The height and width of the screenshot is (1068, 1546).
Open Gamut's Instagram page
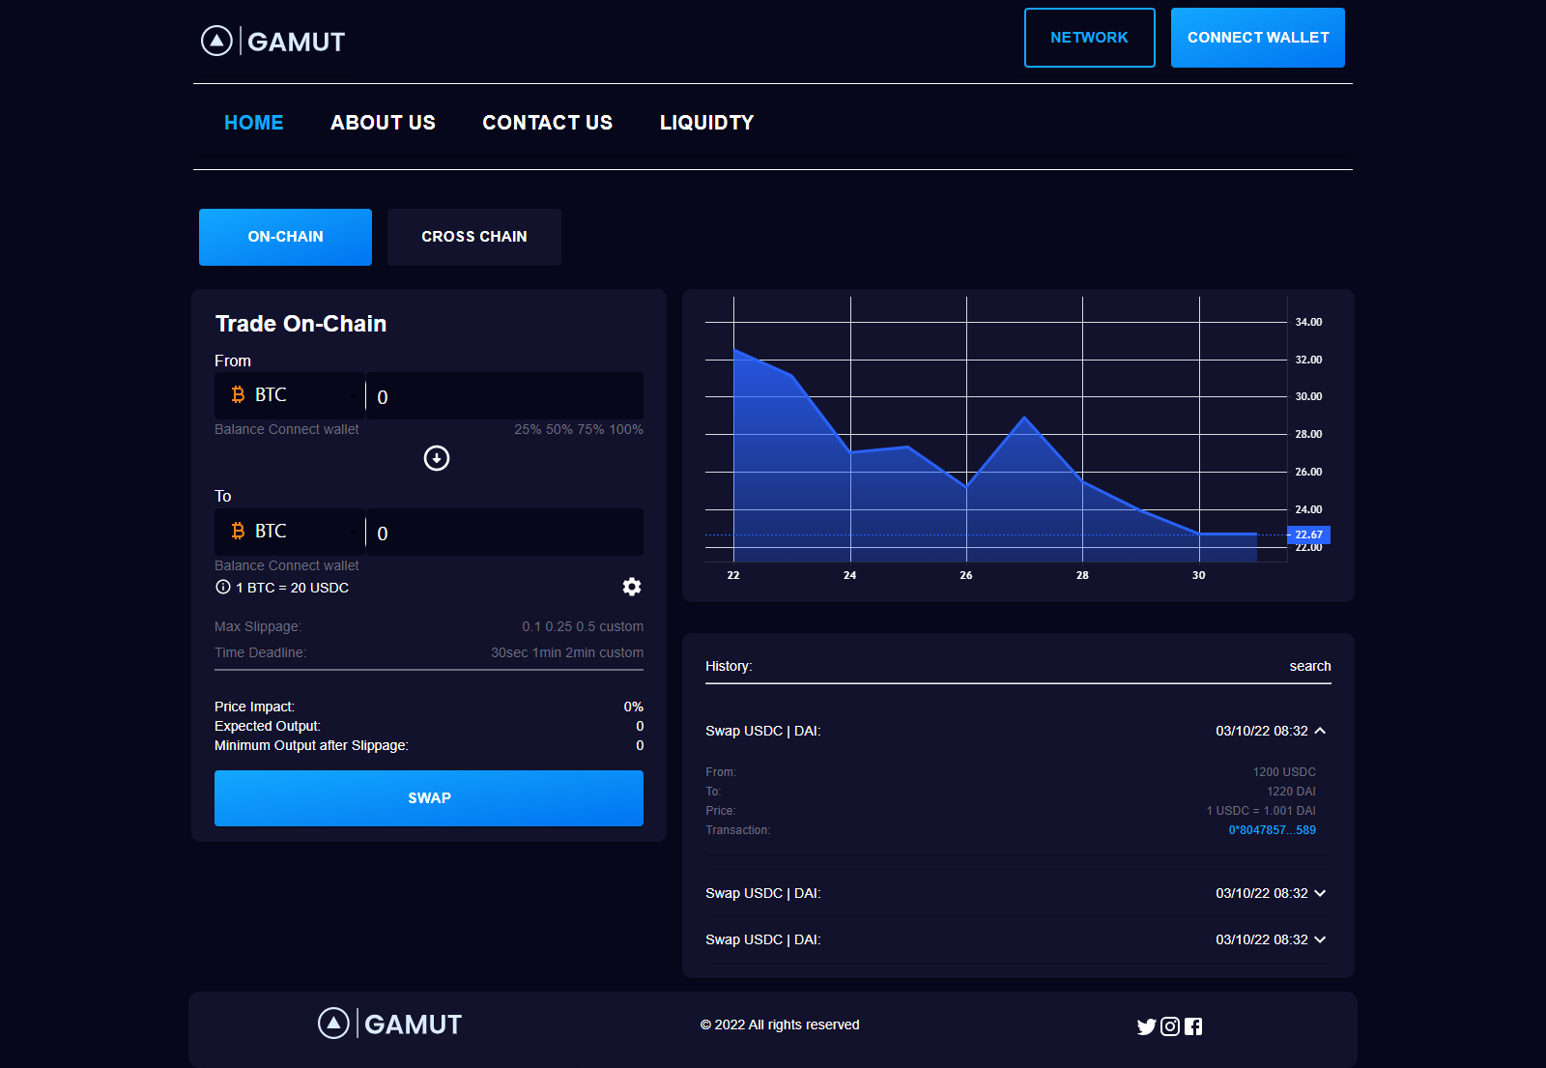click(x=1170, y=1026)
